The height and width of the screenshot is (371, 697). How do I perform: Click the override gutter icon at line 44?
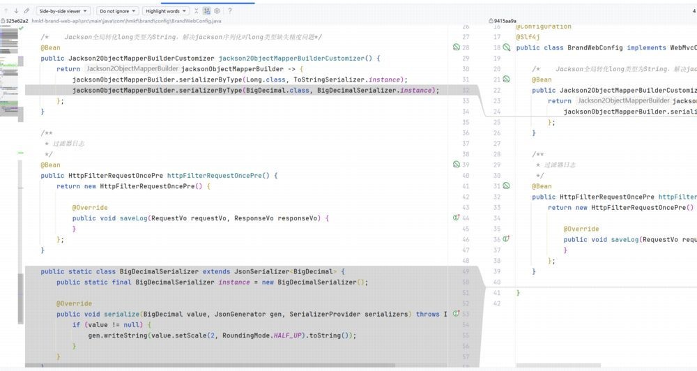(x=457, y=218)
